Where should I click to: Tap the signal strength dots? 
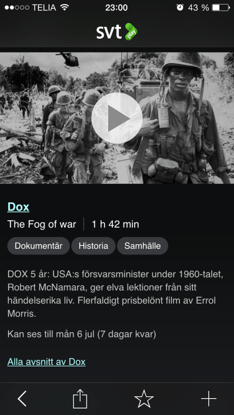(x=17, y=7)
